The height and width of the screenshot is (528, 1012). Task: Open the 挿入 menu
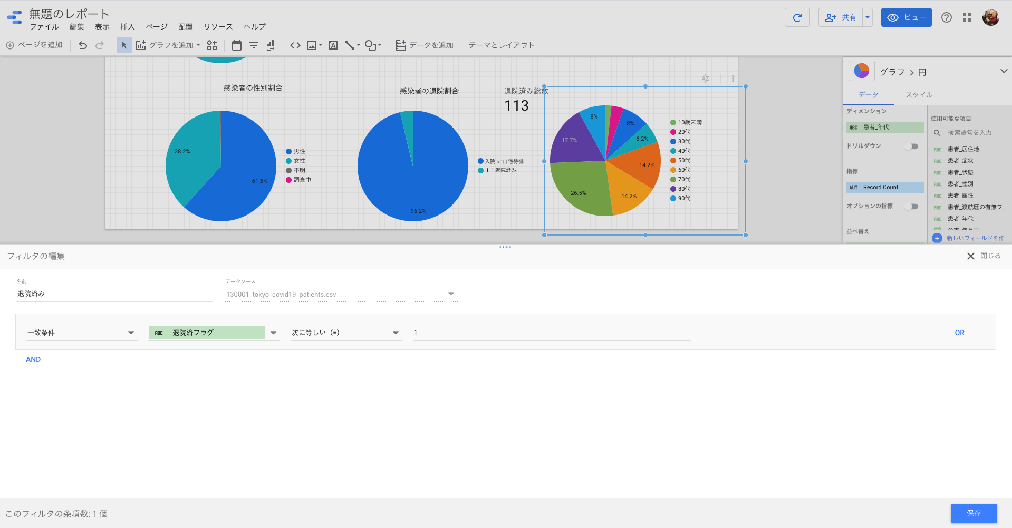tap(128, 27)
